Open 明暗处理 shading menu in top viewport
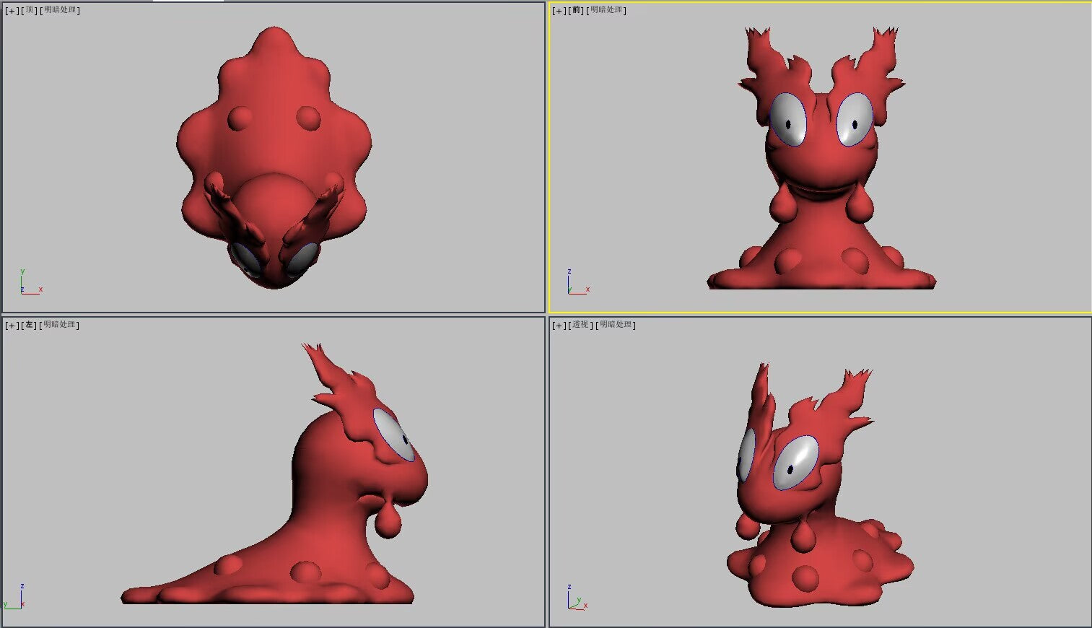 pyautogui.click(x=60, y=11)
